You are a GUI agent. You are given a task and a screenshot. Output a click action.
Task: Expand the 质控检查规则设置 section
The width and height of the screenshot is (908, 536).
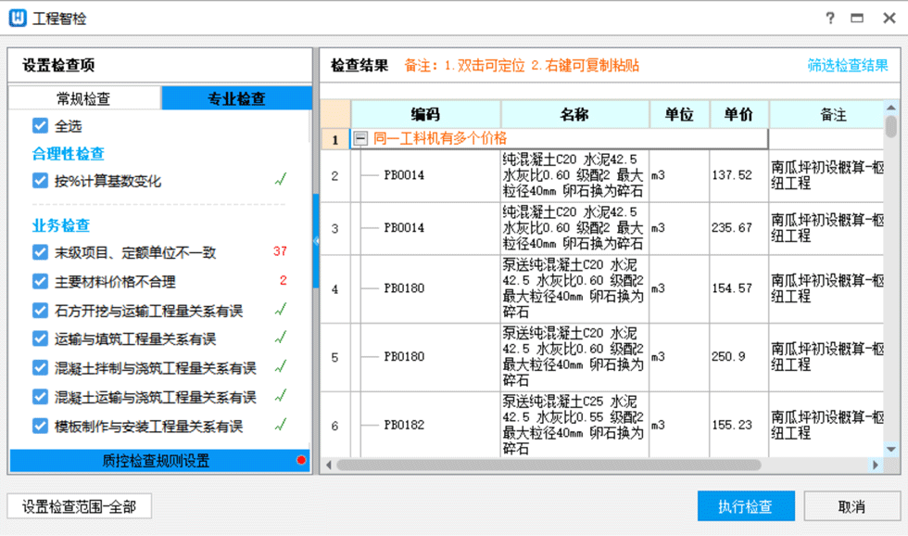(x=156, y=461)
